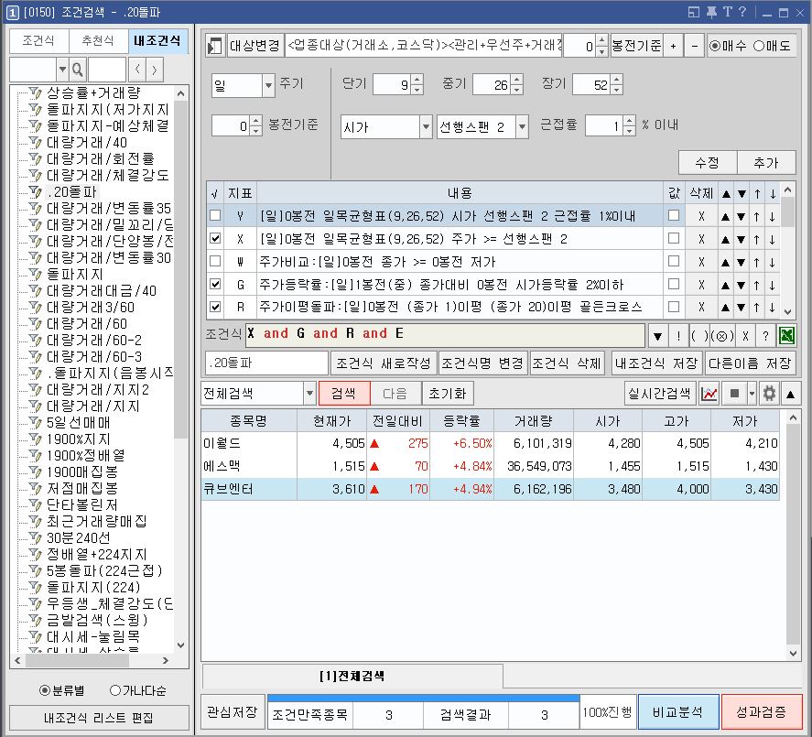Viewport: 812px width, 737px height.
Task: Select the 매도 radio button
Action: (x=759, y=46)
